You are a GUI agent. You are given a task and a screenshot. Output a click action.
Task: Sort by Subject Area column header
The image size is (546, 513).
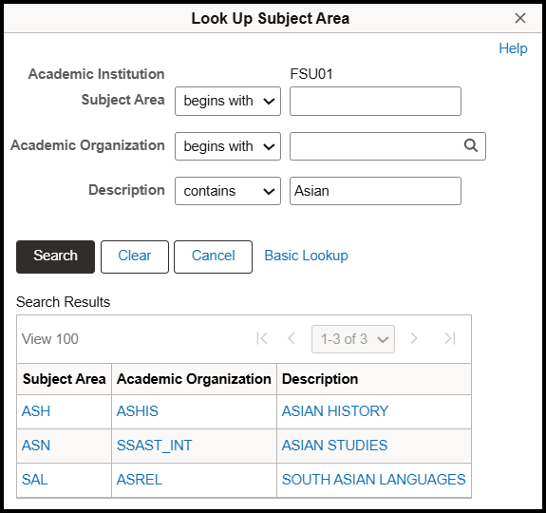tap(64, 379)
